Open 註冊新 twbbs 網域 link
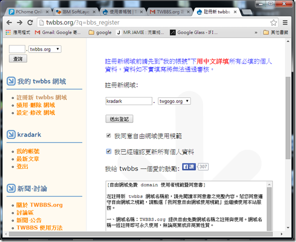296x242 pixels. [x=41, y=97]
